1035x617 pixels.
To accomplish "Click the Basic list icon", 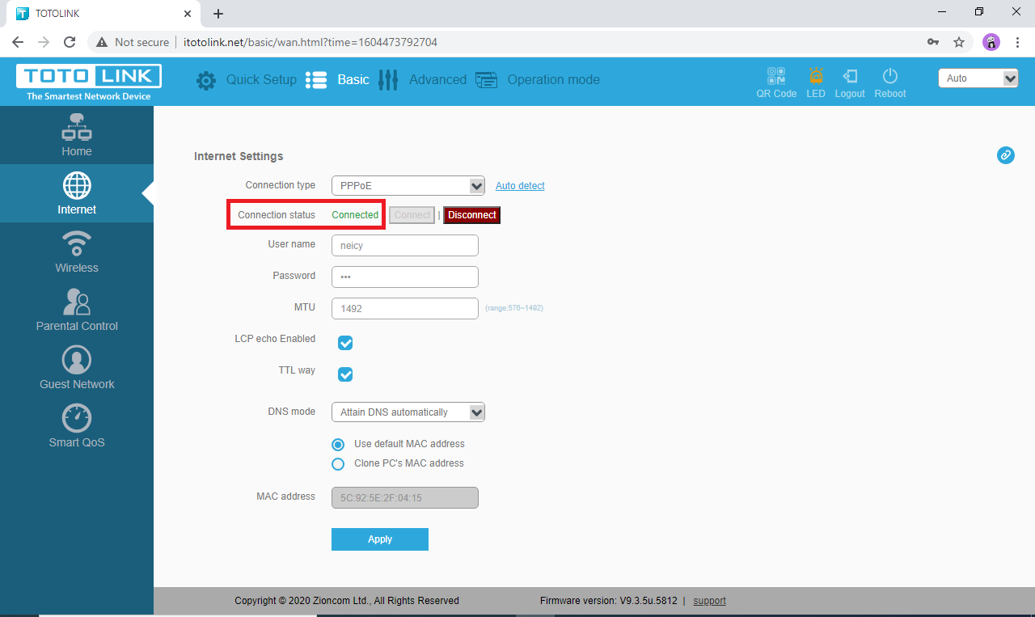I will (316, 80).
